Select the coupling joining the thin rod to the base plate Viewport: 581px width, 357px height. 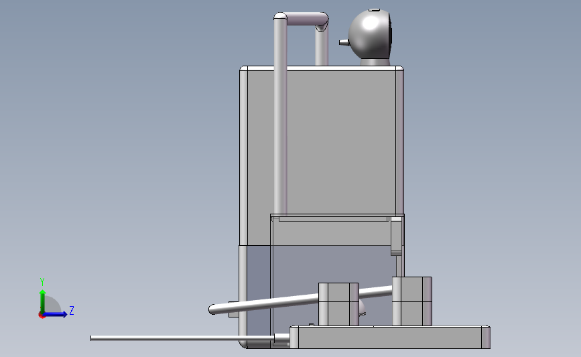[x=282, y=338]
